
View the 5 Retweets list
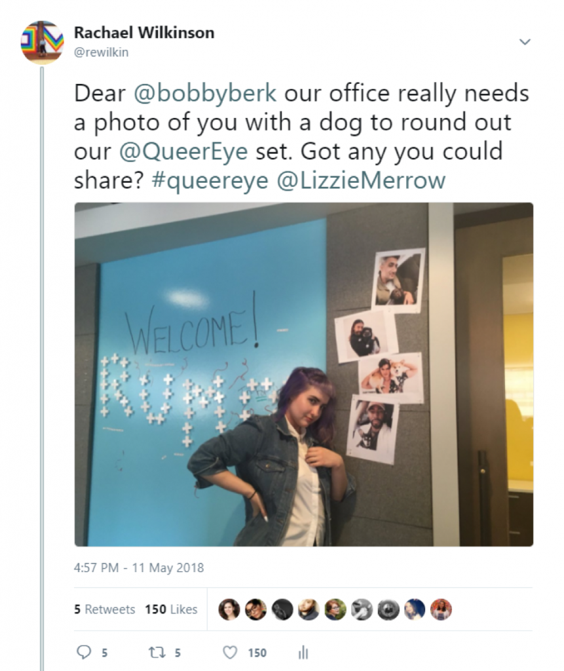[104, 609]
